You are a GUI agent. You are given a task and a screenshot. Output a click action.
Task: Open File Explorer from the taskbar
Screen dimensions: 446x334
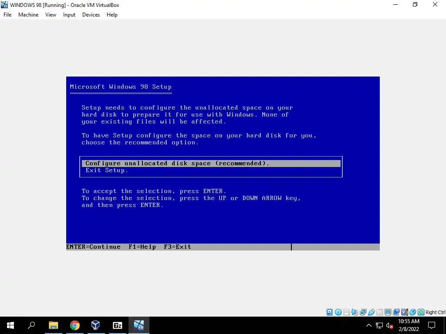coord(53,325)
